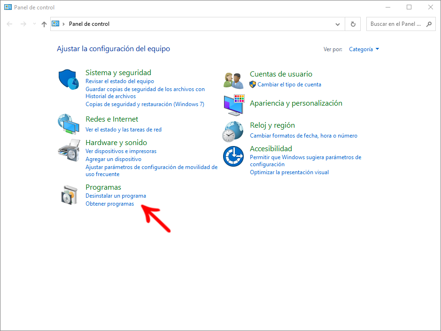
Task: Open the Programas disc box icon
Action: (x=69, y=195)
